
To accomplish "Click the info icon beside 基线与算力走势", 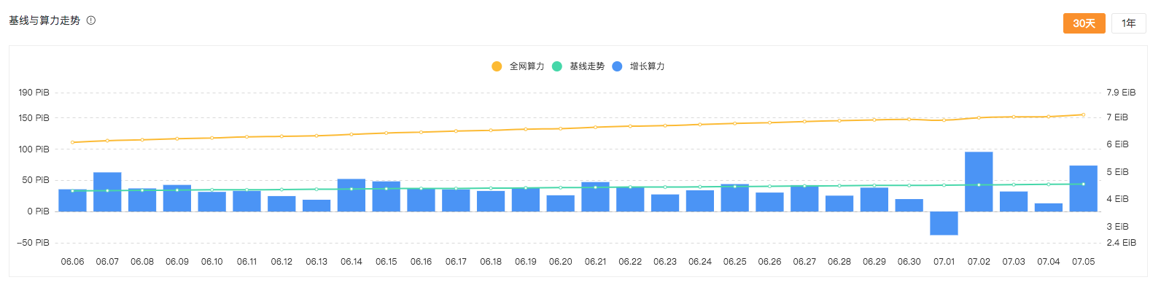I will click(x=91, y=20).
